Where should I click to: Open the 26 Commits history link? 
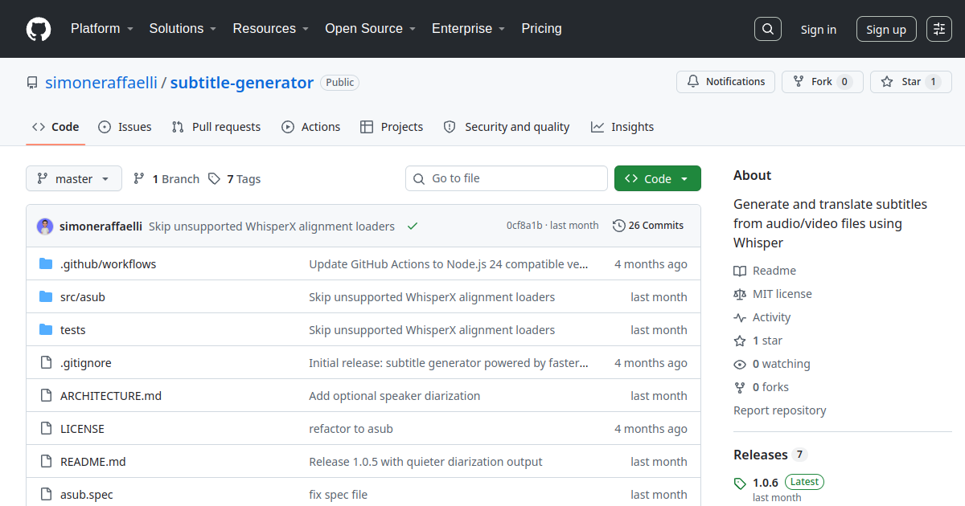tap(648, 226)
